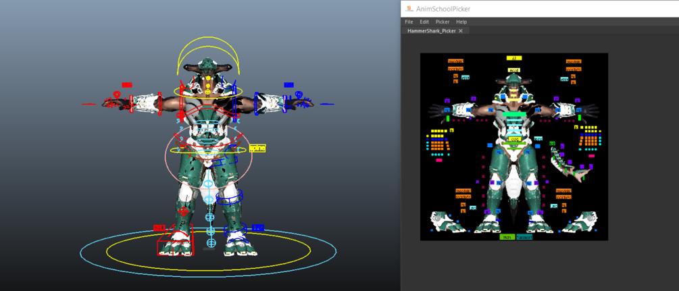Select the red arm label in viewport
Screen dimensions: 679x291
pos(127,85)
